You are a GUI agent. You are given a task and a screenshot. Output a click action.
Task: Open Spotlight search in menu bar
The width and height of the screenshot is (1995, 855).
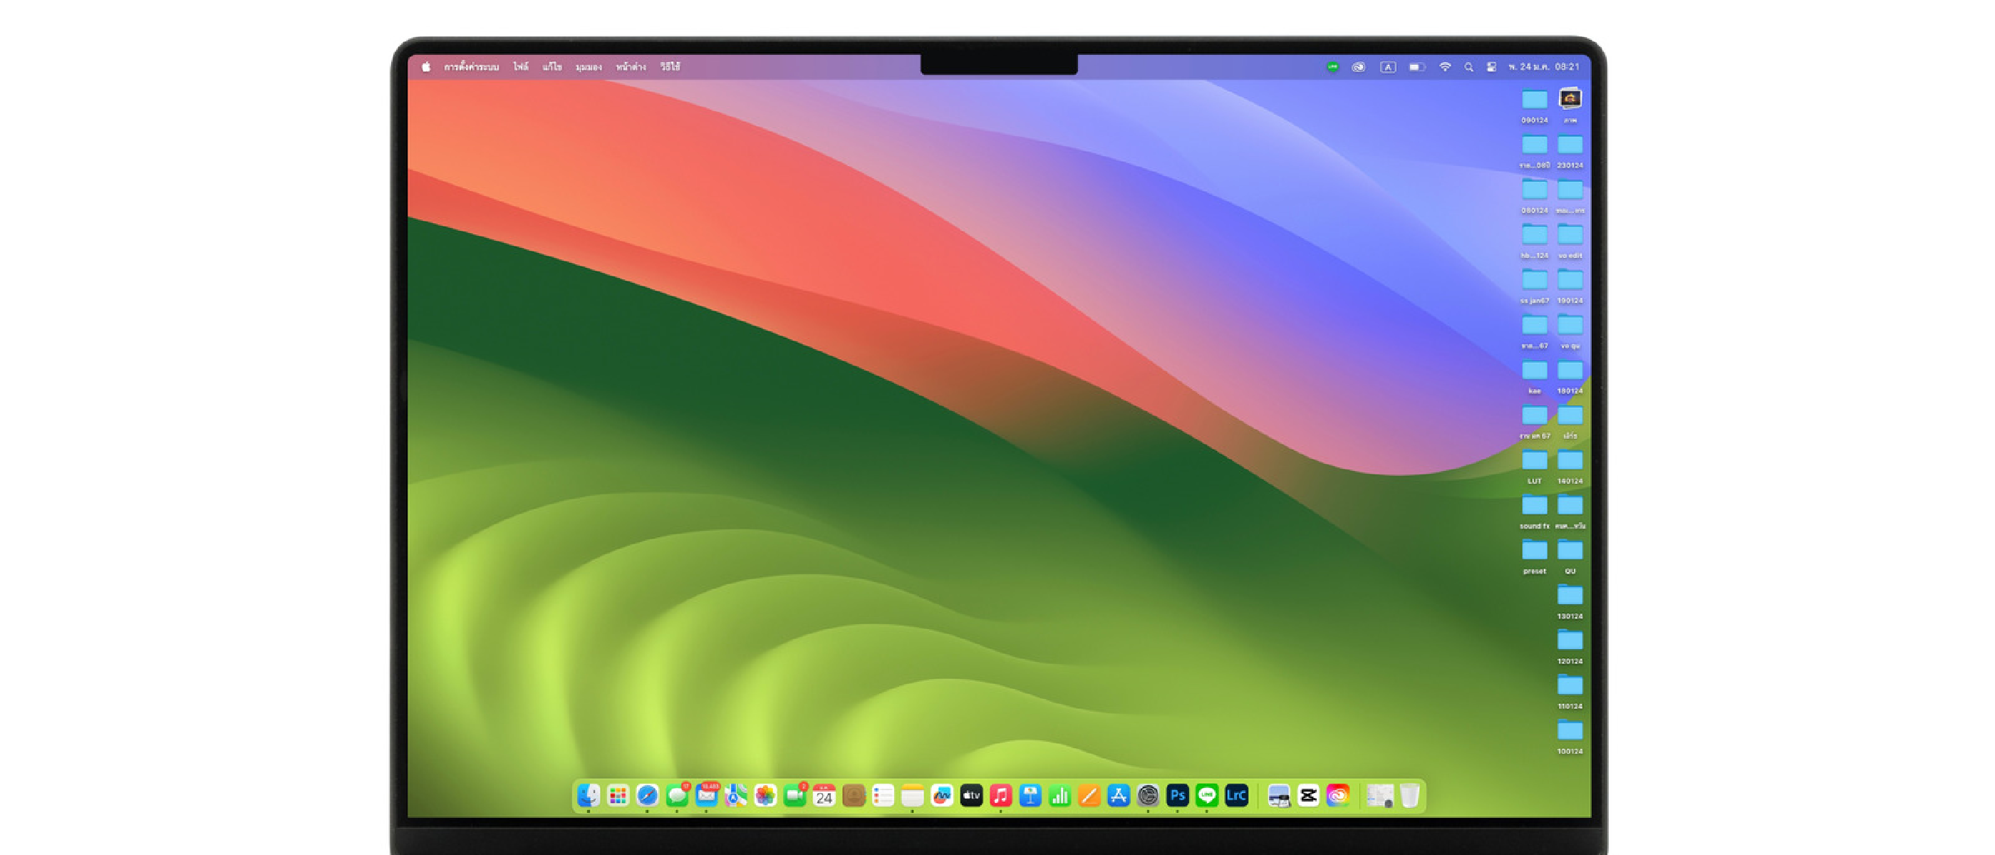1468,66
